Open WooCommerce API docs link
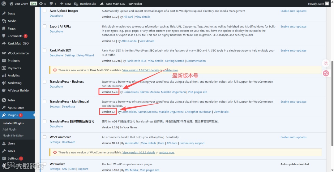Screen dimensions: 334x172 pyautogui.click(x=172, y=143)
